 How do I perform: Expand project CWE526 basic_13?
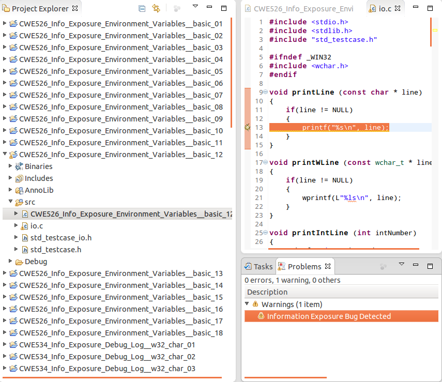coord(5,272)
